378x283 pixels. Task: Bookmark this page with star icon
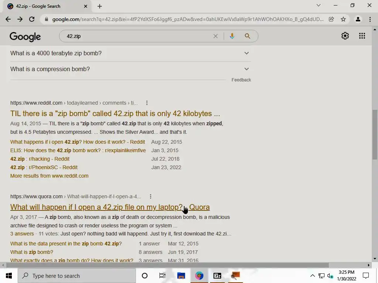pyautogui.click(x=343, y=19)
